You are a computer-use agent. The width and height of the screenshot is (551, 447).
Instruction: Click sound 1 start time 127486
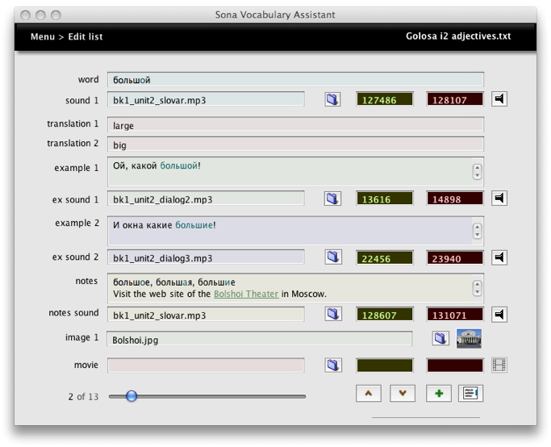click(x=384, y=100)
